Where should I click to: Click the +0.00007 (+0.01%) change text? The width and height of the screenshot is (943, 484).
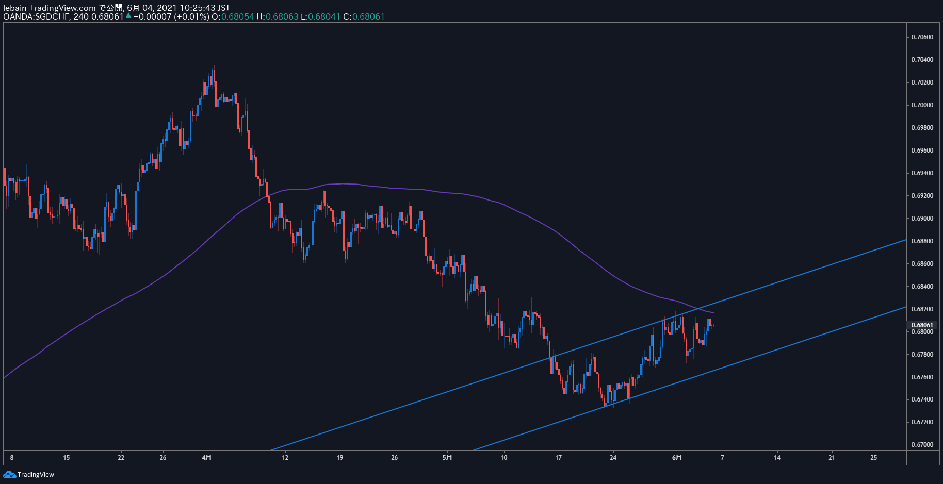(171, 16)
